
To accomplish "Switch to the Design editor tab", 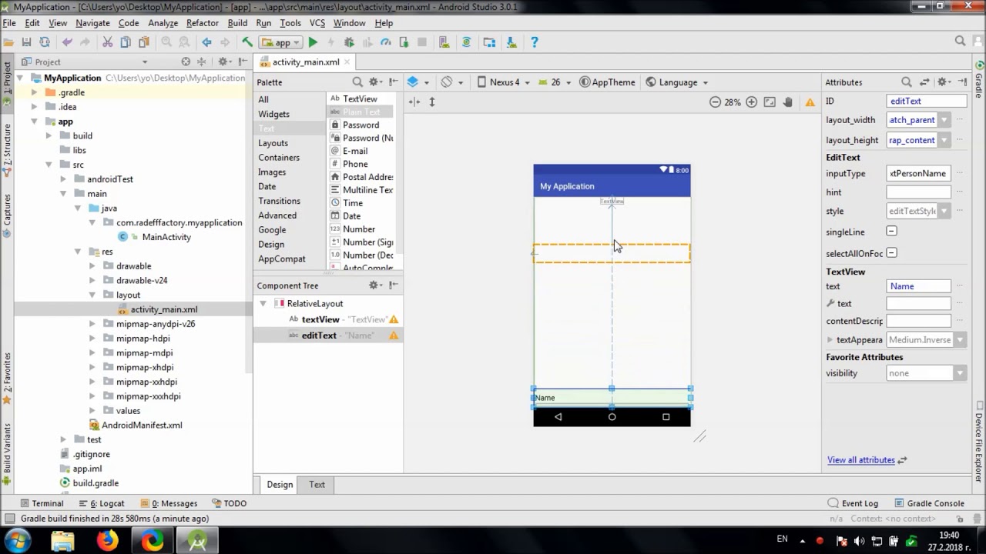I will point(280,485).
